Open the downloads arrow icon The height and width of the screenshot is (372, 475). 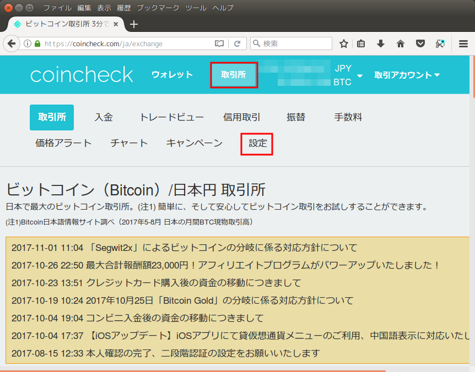pos(381,43)
